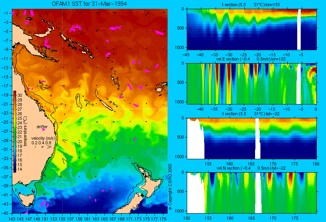Click the "velocity (m/s)" legend label
The image size is (326, 222).
pyautogui.click(x=43, y=138)
